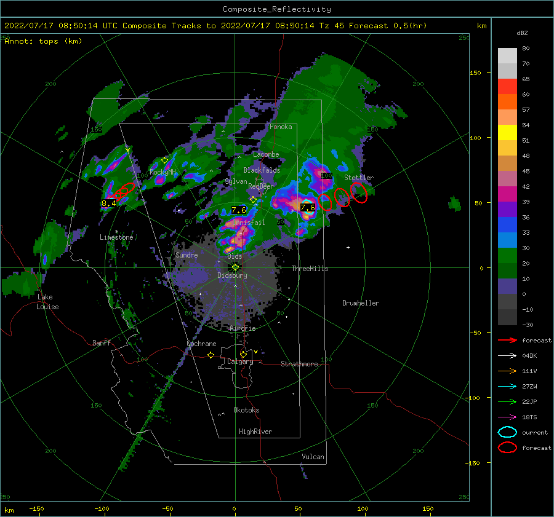The height and width of the screenshot is (517, 554).
Task: Click the yellow diamond marker below RedDeer
Action: click(253, 200)
